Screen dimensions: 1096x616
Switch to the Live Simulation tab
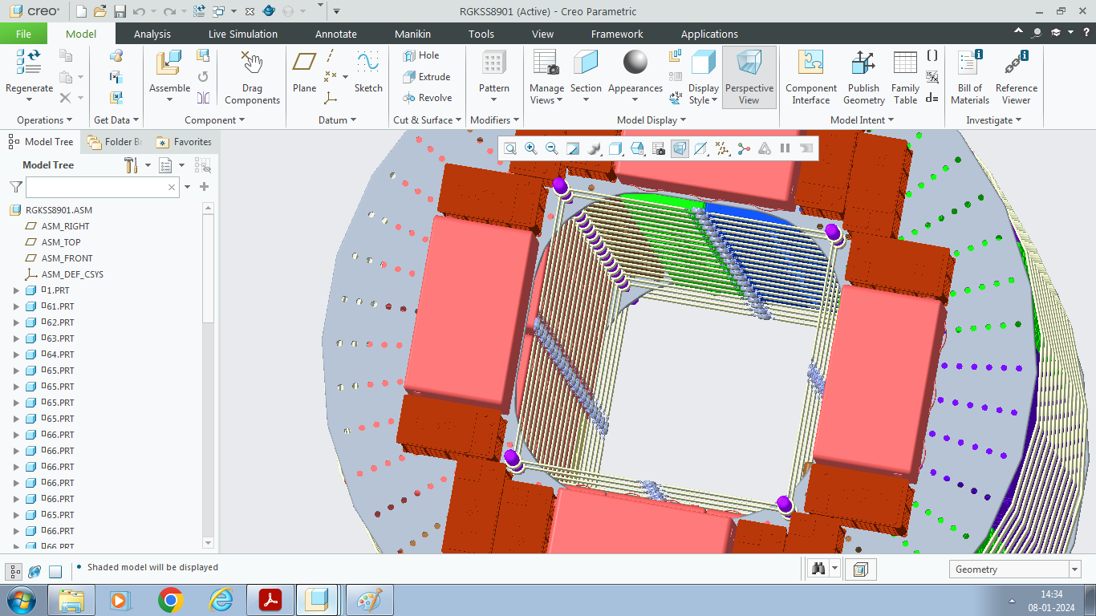[243, 34]
